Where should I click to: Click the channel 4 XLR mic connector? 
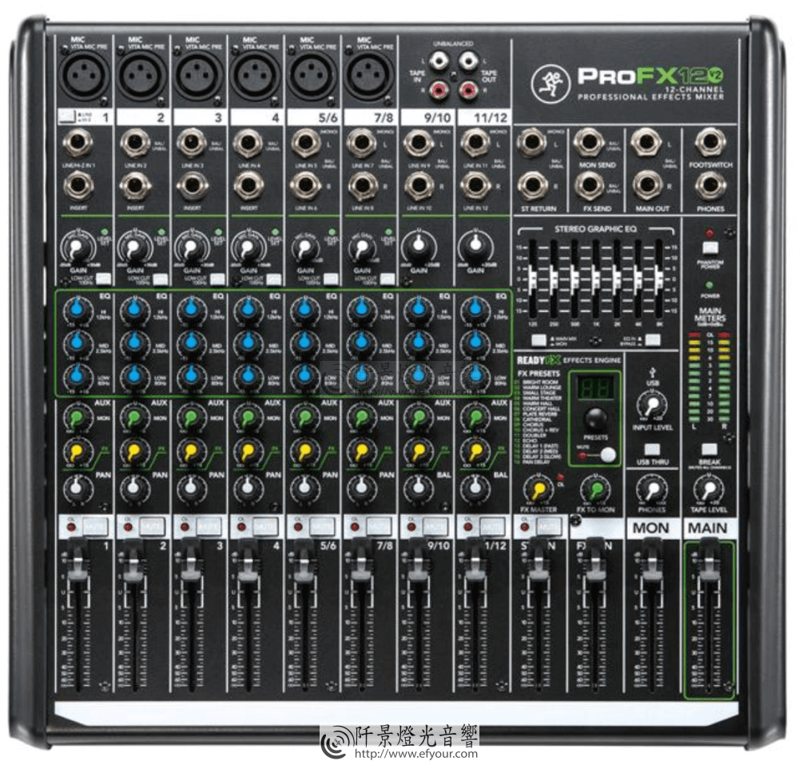(255, 75)
